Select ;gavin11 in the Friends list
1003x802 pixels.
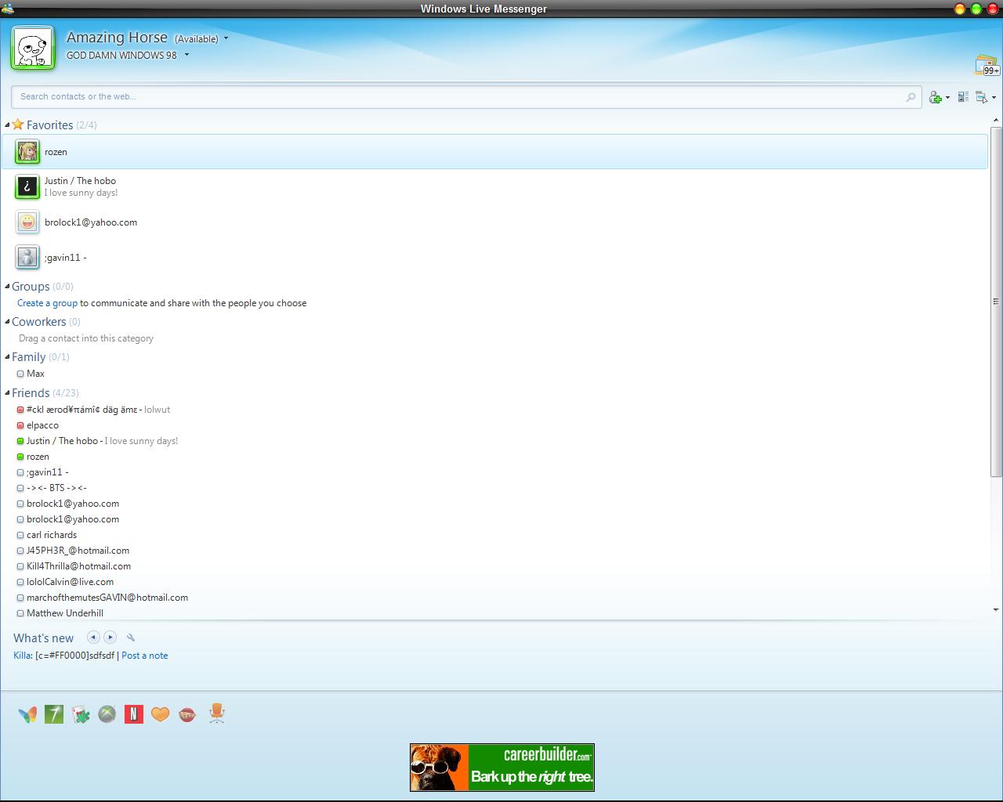pos(47,472)
